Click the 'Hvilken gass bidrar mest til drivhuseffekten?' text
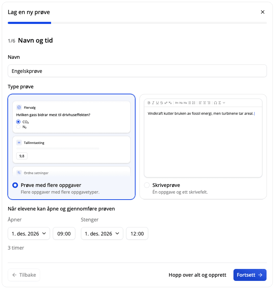 coord(53,115)
